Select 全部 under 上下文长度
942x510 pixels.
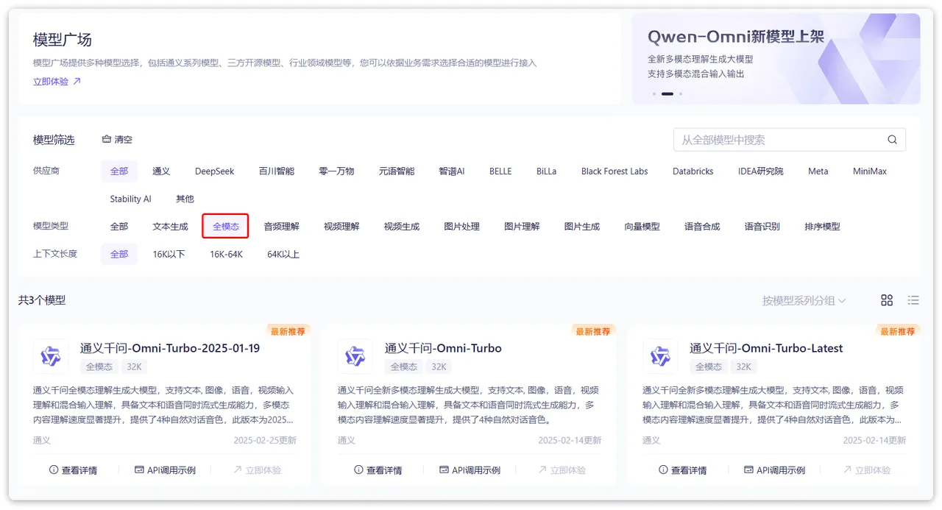pos(119,254)
